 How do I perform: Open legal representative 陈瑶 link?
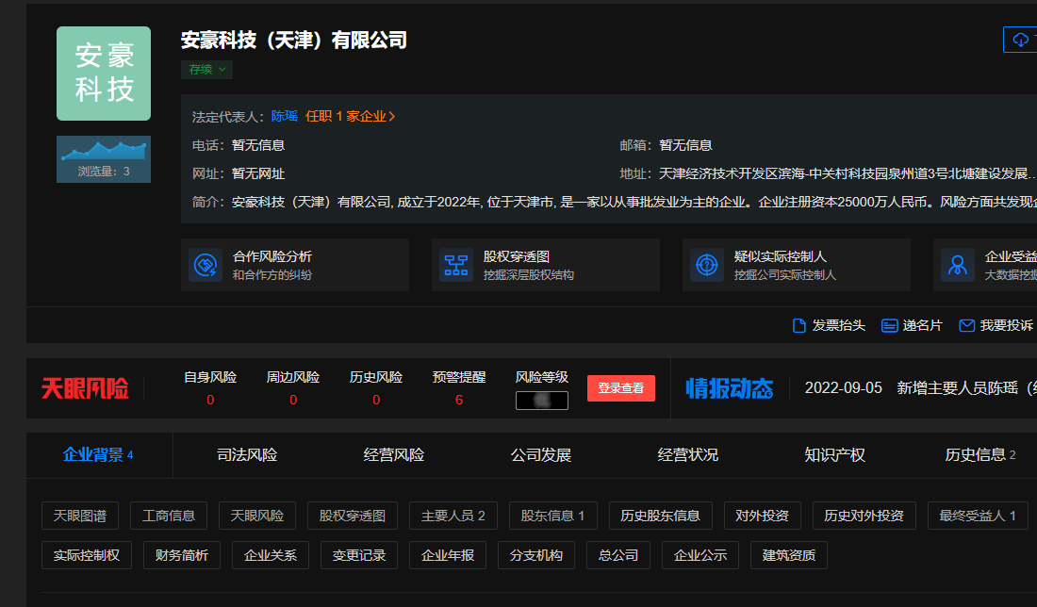point(285,116)
